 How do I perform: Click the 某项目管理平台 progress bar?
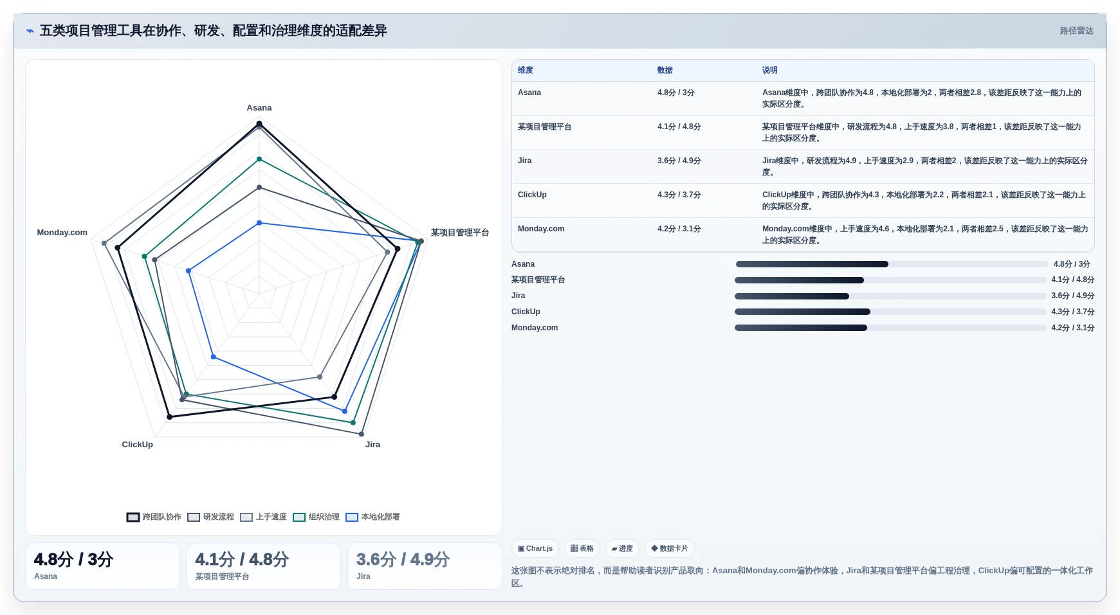(x=890, y=280)
